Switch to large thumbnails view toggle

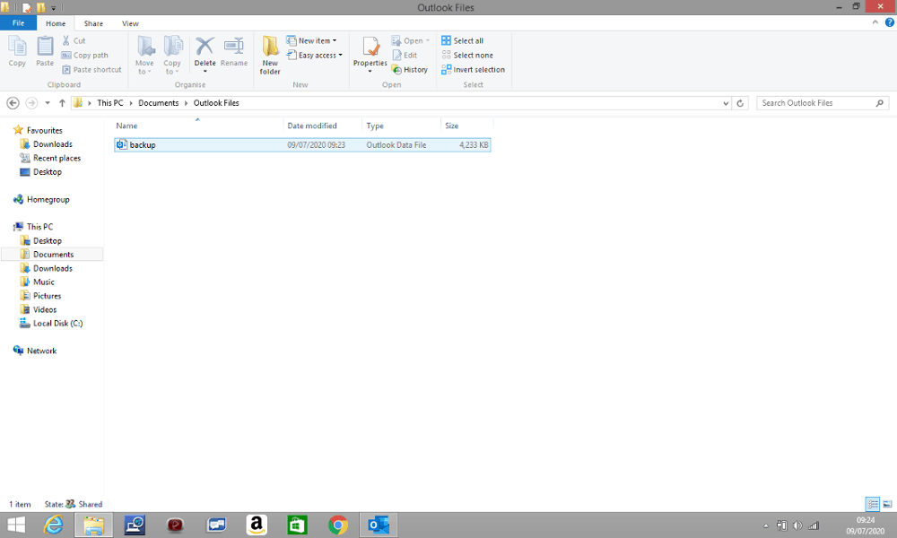887,504
